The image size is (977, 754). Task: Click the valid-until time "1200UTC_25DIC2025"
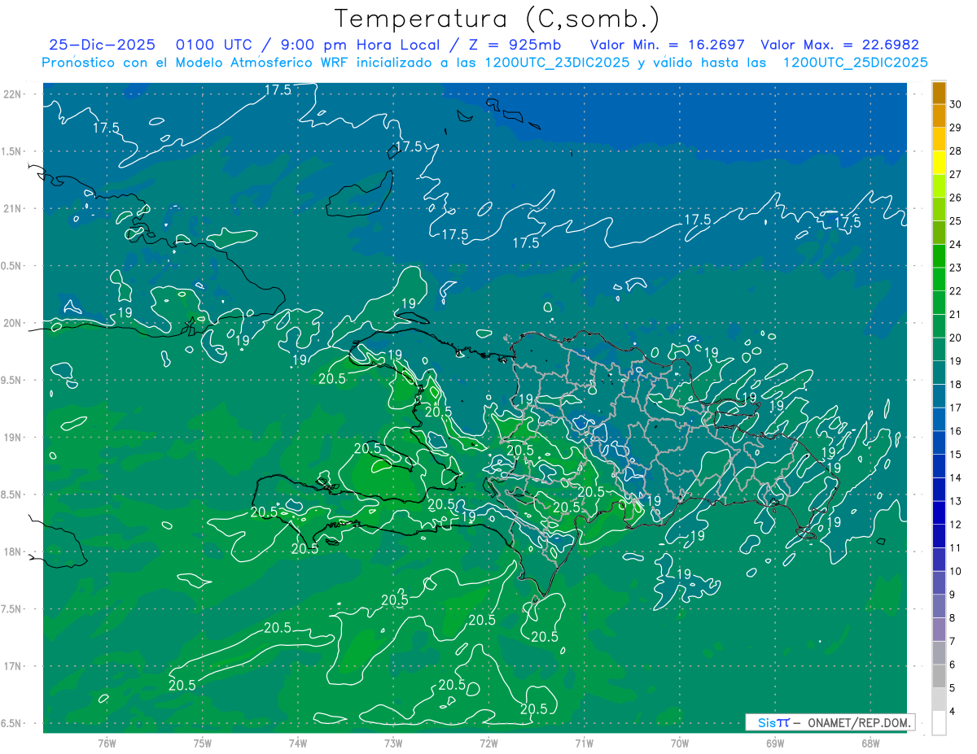point(855,63)
